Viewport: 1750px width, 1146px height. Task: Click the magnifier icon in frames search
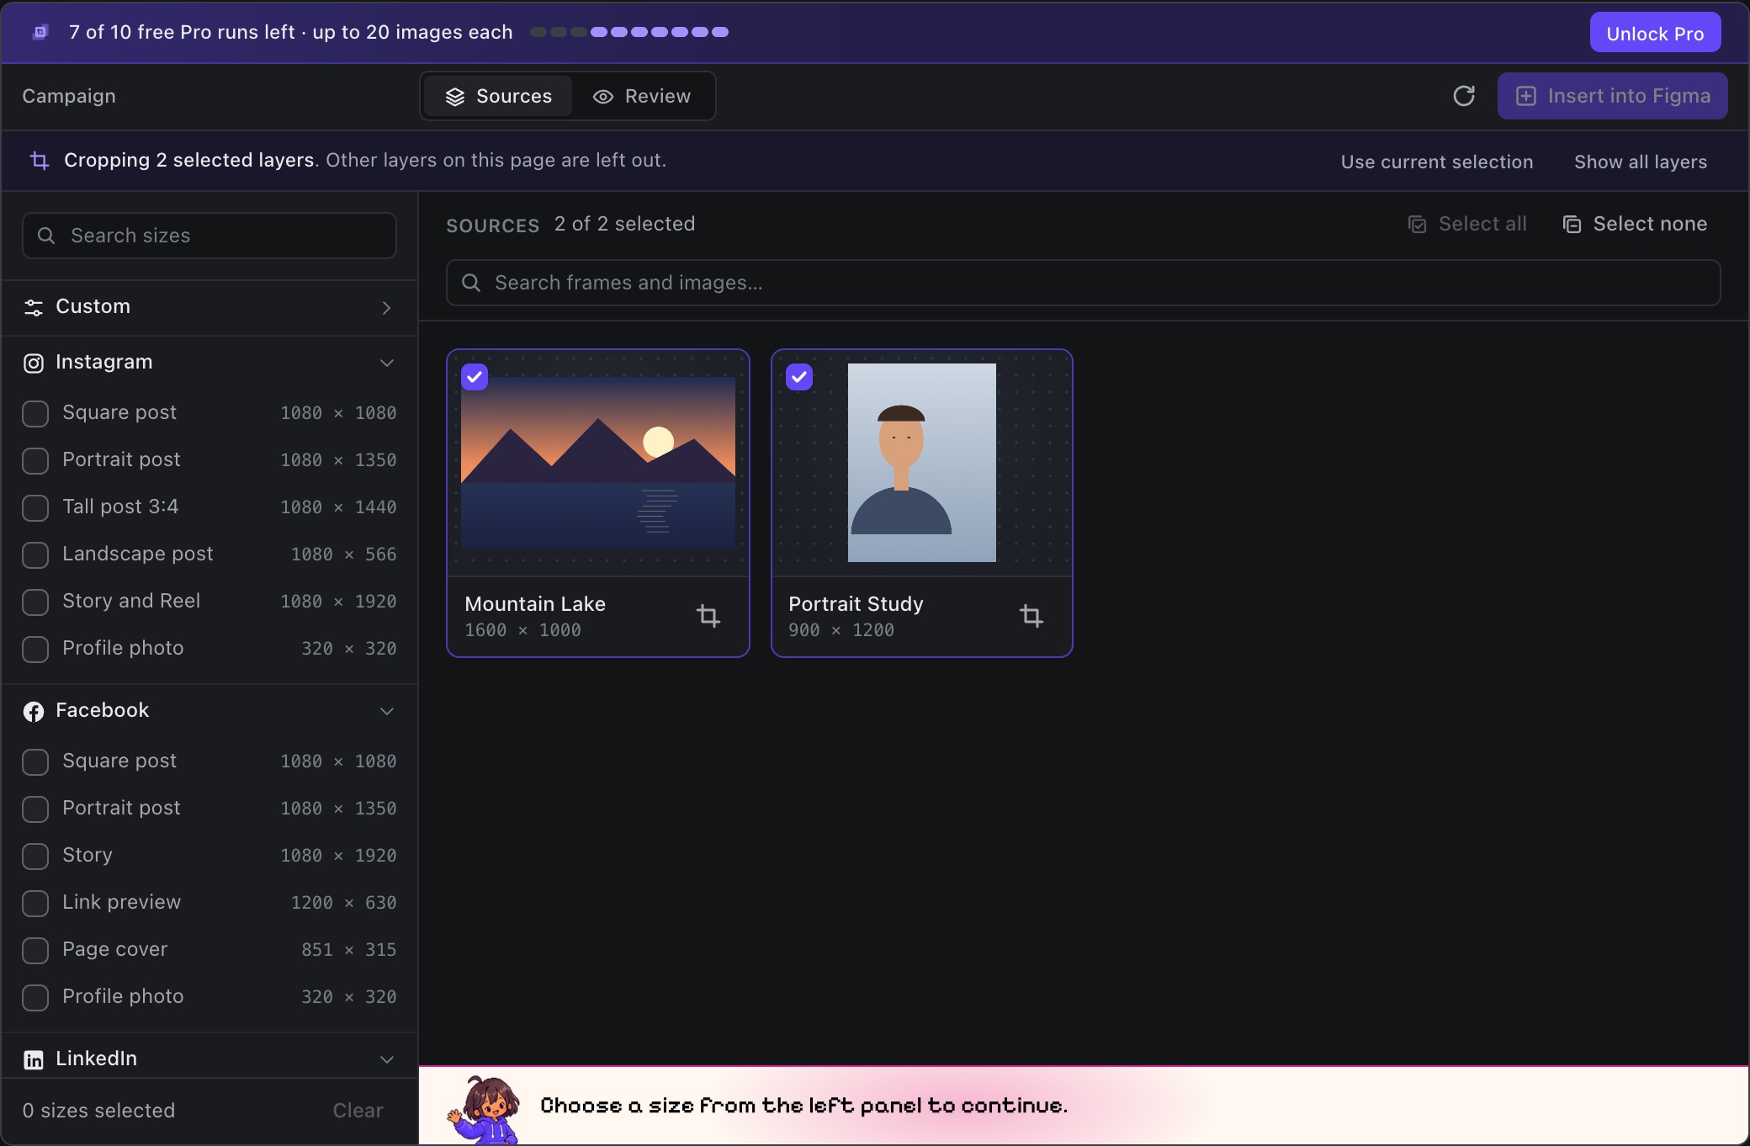pos(471,283)
